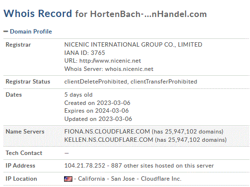Viewport: 250px width, 187px height.
Task: Click the 104.21.78.252 IP address text
Action: (x=85, y=166)
